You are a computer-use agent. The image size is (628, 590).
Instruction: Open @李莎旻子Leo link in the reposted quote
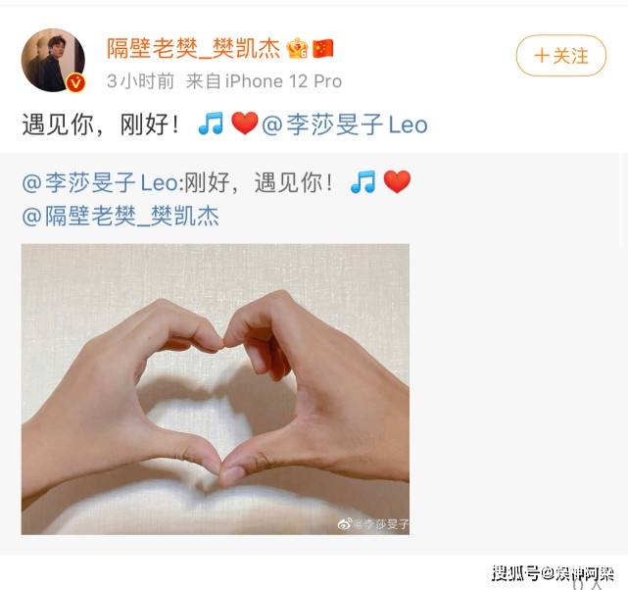100,182
